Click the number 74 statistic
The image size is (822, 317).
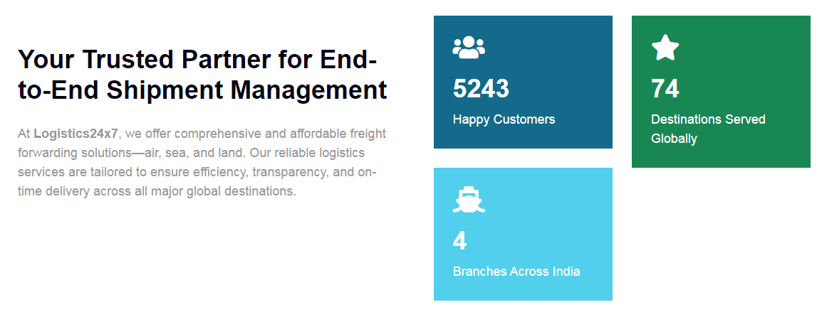point(665,89)
